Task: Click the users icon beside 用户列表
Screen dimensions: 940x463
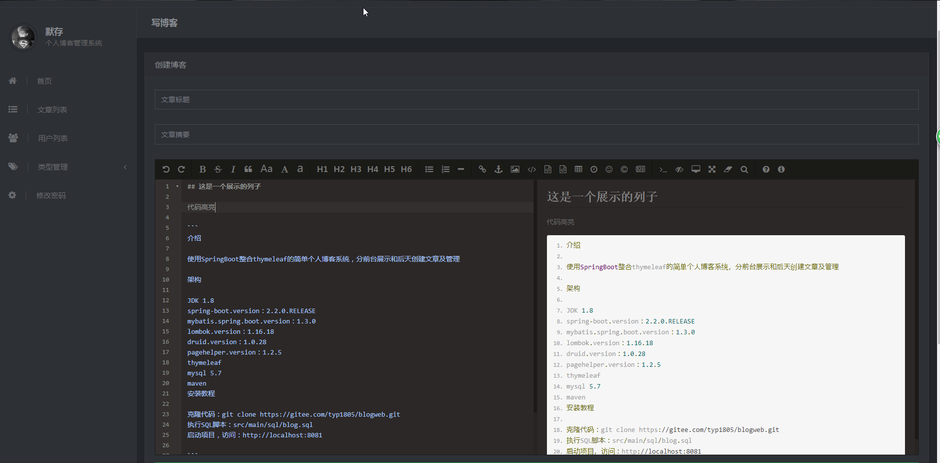Action: pos(13,138)
